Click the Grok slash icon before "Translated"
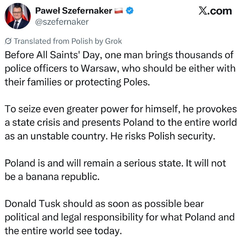Viewport: 237px width, 238px height. tap(8, 41)
